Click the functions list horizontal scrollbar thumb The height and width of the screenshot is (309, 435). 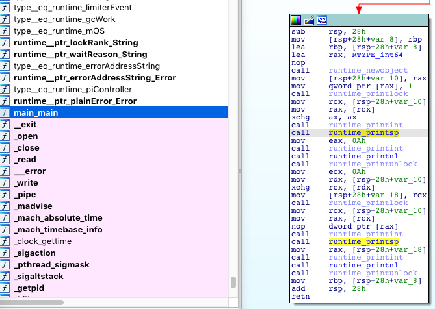pos(32,302)
